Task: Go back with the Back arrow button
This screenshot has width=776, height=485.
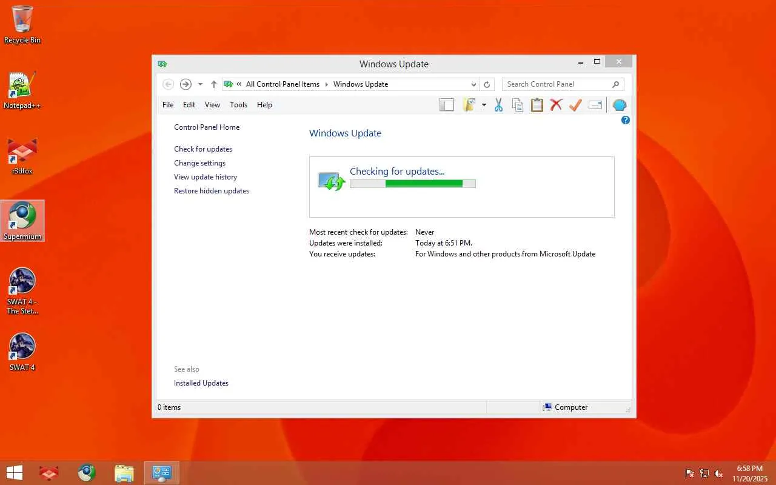Action: [x=169, y=84]
